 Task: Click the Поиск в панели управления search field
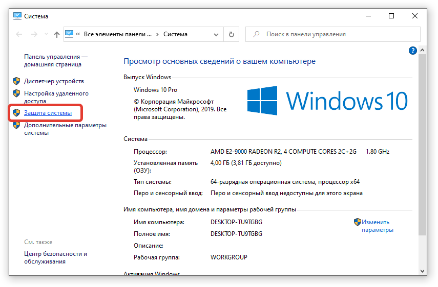pyautogui.click(x=338, y=35)
